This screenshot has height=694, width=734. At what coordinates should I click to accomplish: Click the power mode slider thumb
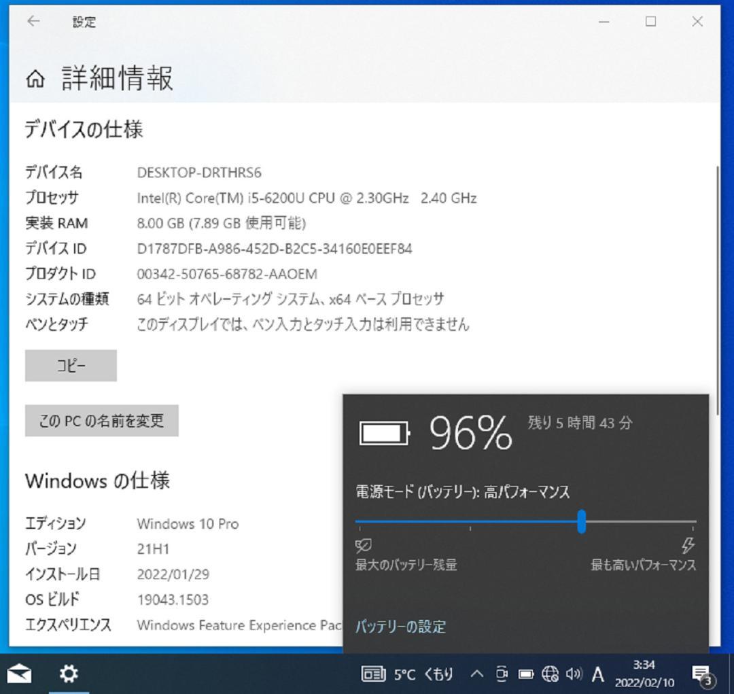tap(581, 521)
